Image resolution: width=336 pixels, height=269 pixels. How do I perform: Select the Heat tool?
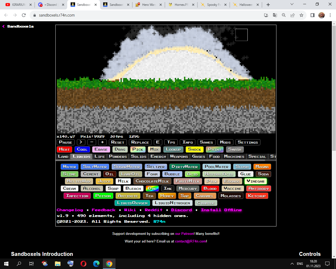point(64,149)
